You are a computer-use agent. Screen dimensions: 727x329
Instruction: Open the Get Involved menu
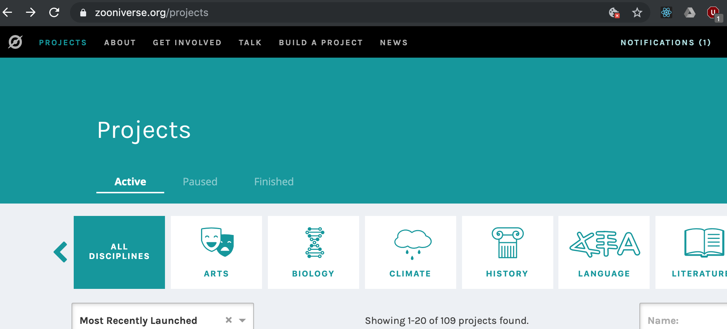coord(187,42)
